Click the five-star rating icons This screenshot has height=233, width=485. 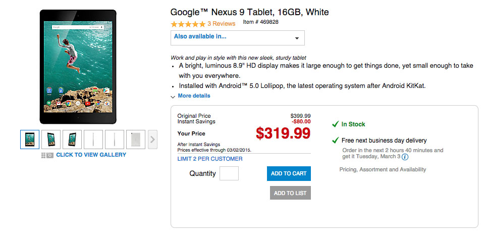188,24
